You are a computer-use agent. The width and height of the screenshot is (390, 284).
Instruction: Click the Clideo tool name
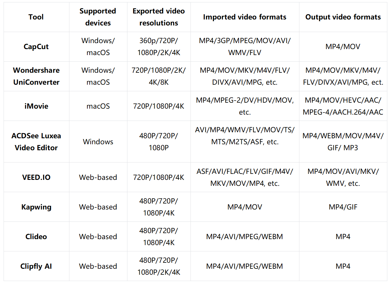coord(36,237)
